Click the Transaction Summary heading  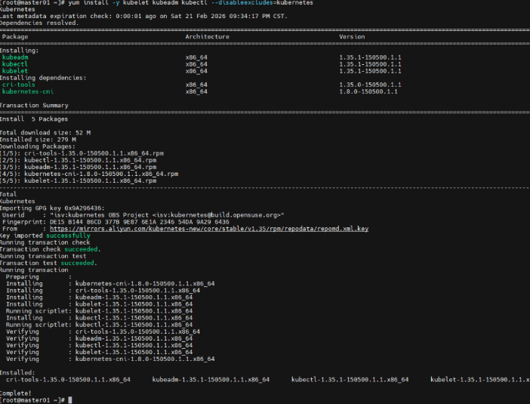pos(34,105)
